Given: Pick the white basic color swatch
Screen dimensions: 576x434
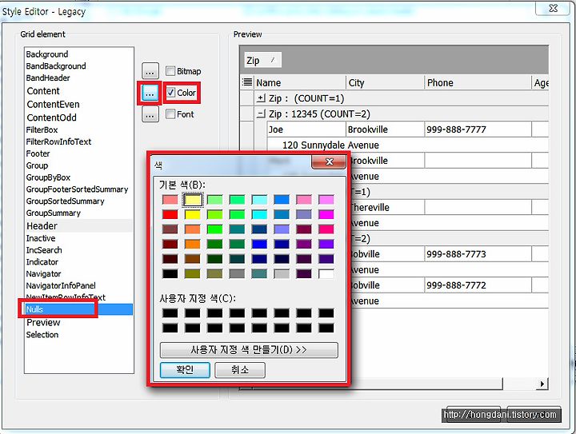Looking at the screenshot, I should point(326,273).
